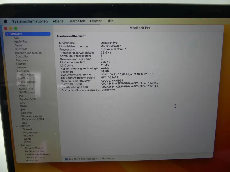Collapse the Netzwerk section chevron
The height and width of the screenshot is (172, 230).
pyautogui.click(x=16, y=126)
